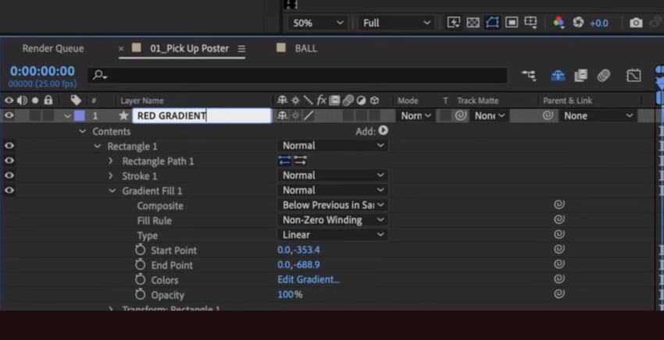Open the Full resolution dropdown
This screenshot has width=664, height=340.
[395, 23]
